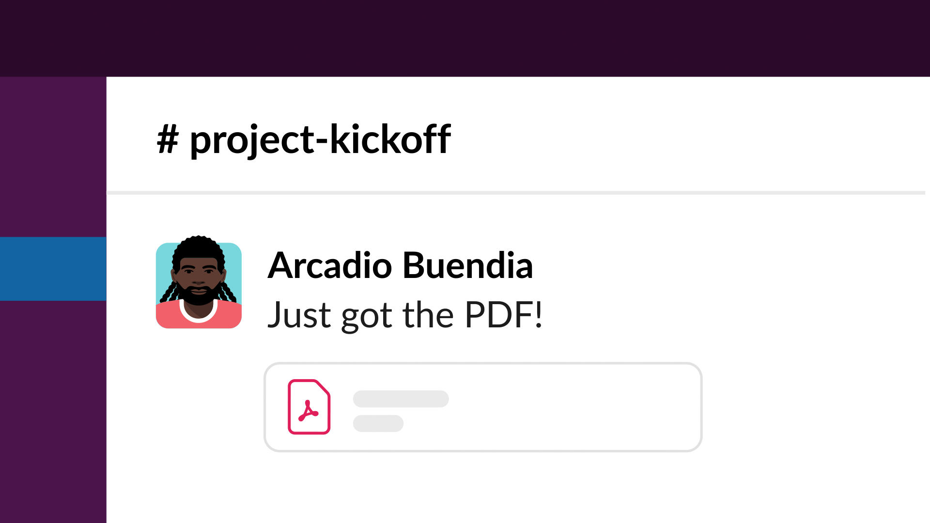The width and height of the screenshot is (930, 523).
Task: Open the project-kickoff channel title
Action: 304,139
